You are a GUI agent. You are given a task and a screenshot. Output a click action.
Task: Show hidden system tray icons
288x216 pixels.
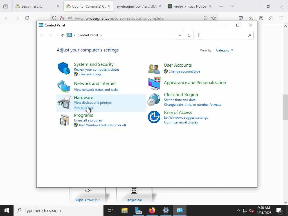click(238, 210)
